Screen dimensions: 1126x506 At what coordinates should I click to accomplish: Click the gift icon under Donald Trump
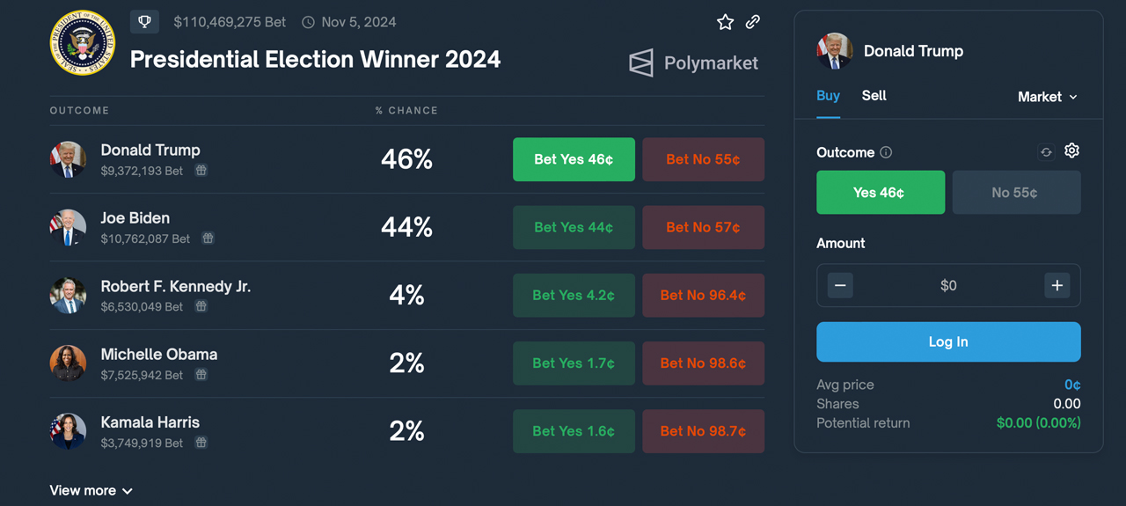(x=201, y=171)
